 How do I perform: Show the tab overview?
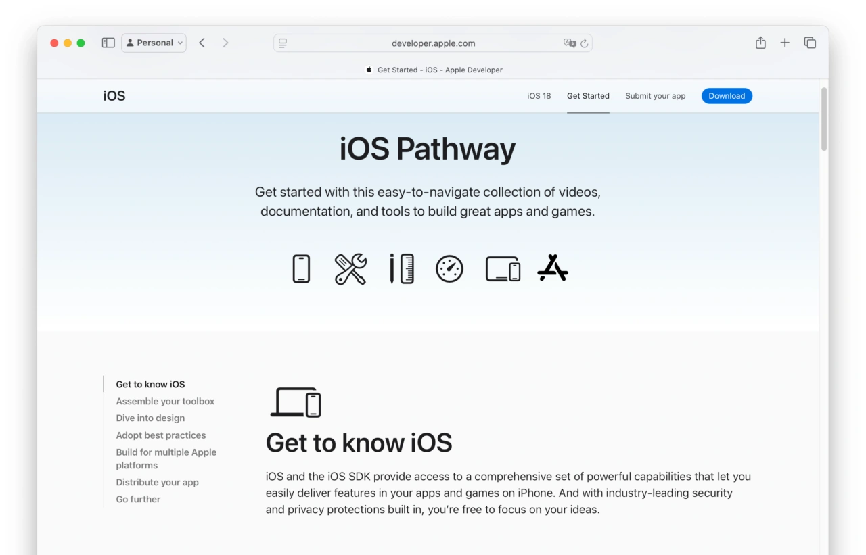click(x=810, y=43)
